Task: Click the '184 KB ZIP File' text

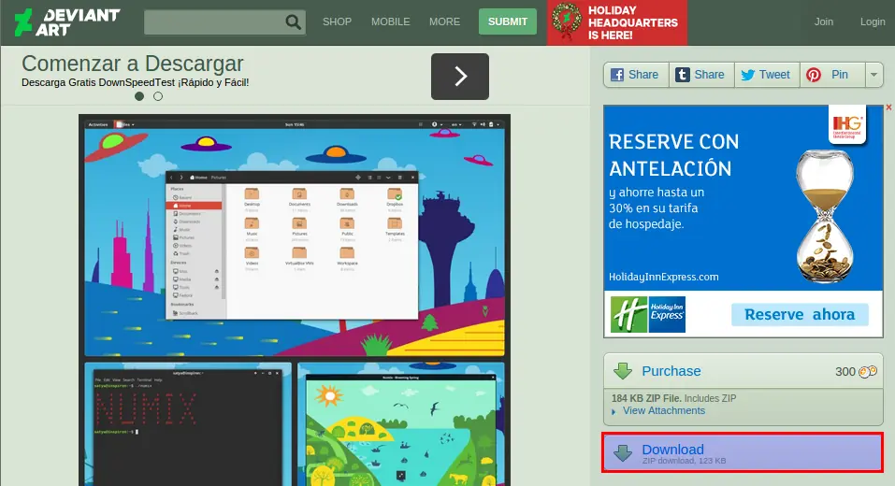Action: coord(646,398)
